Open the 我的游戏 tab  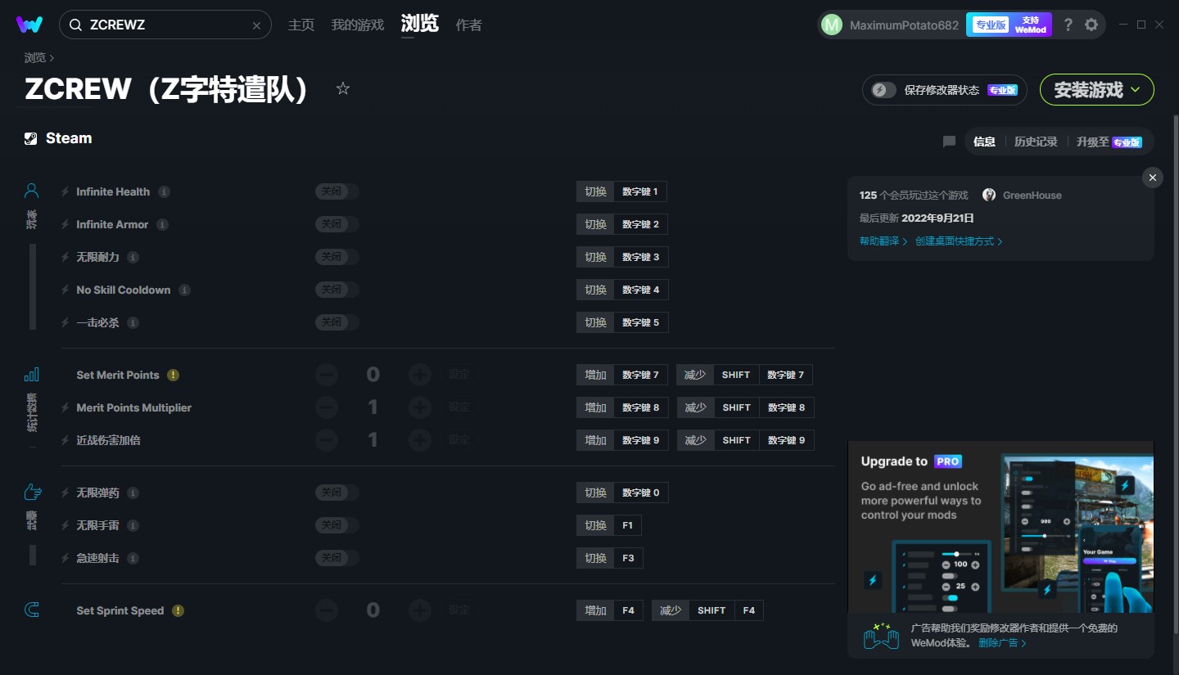[358, 25]
